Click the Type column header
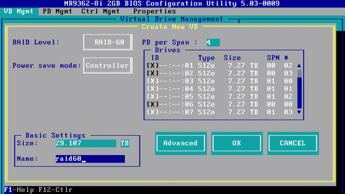The height and width of the screenshot is (194, 345). pyautogui.click(x=206, y=58)
